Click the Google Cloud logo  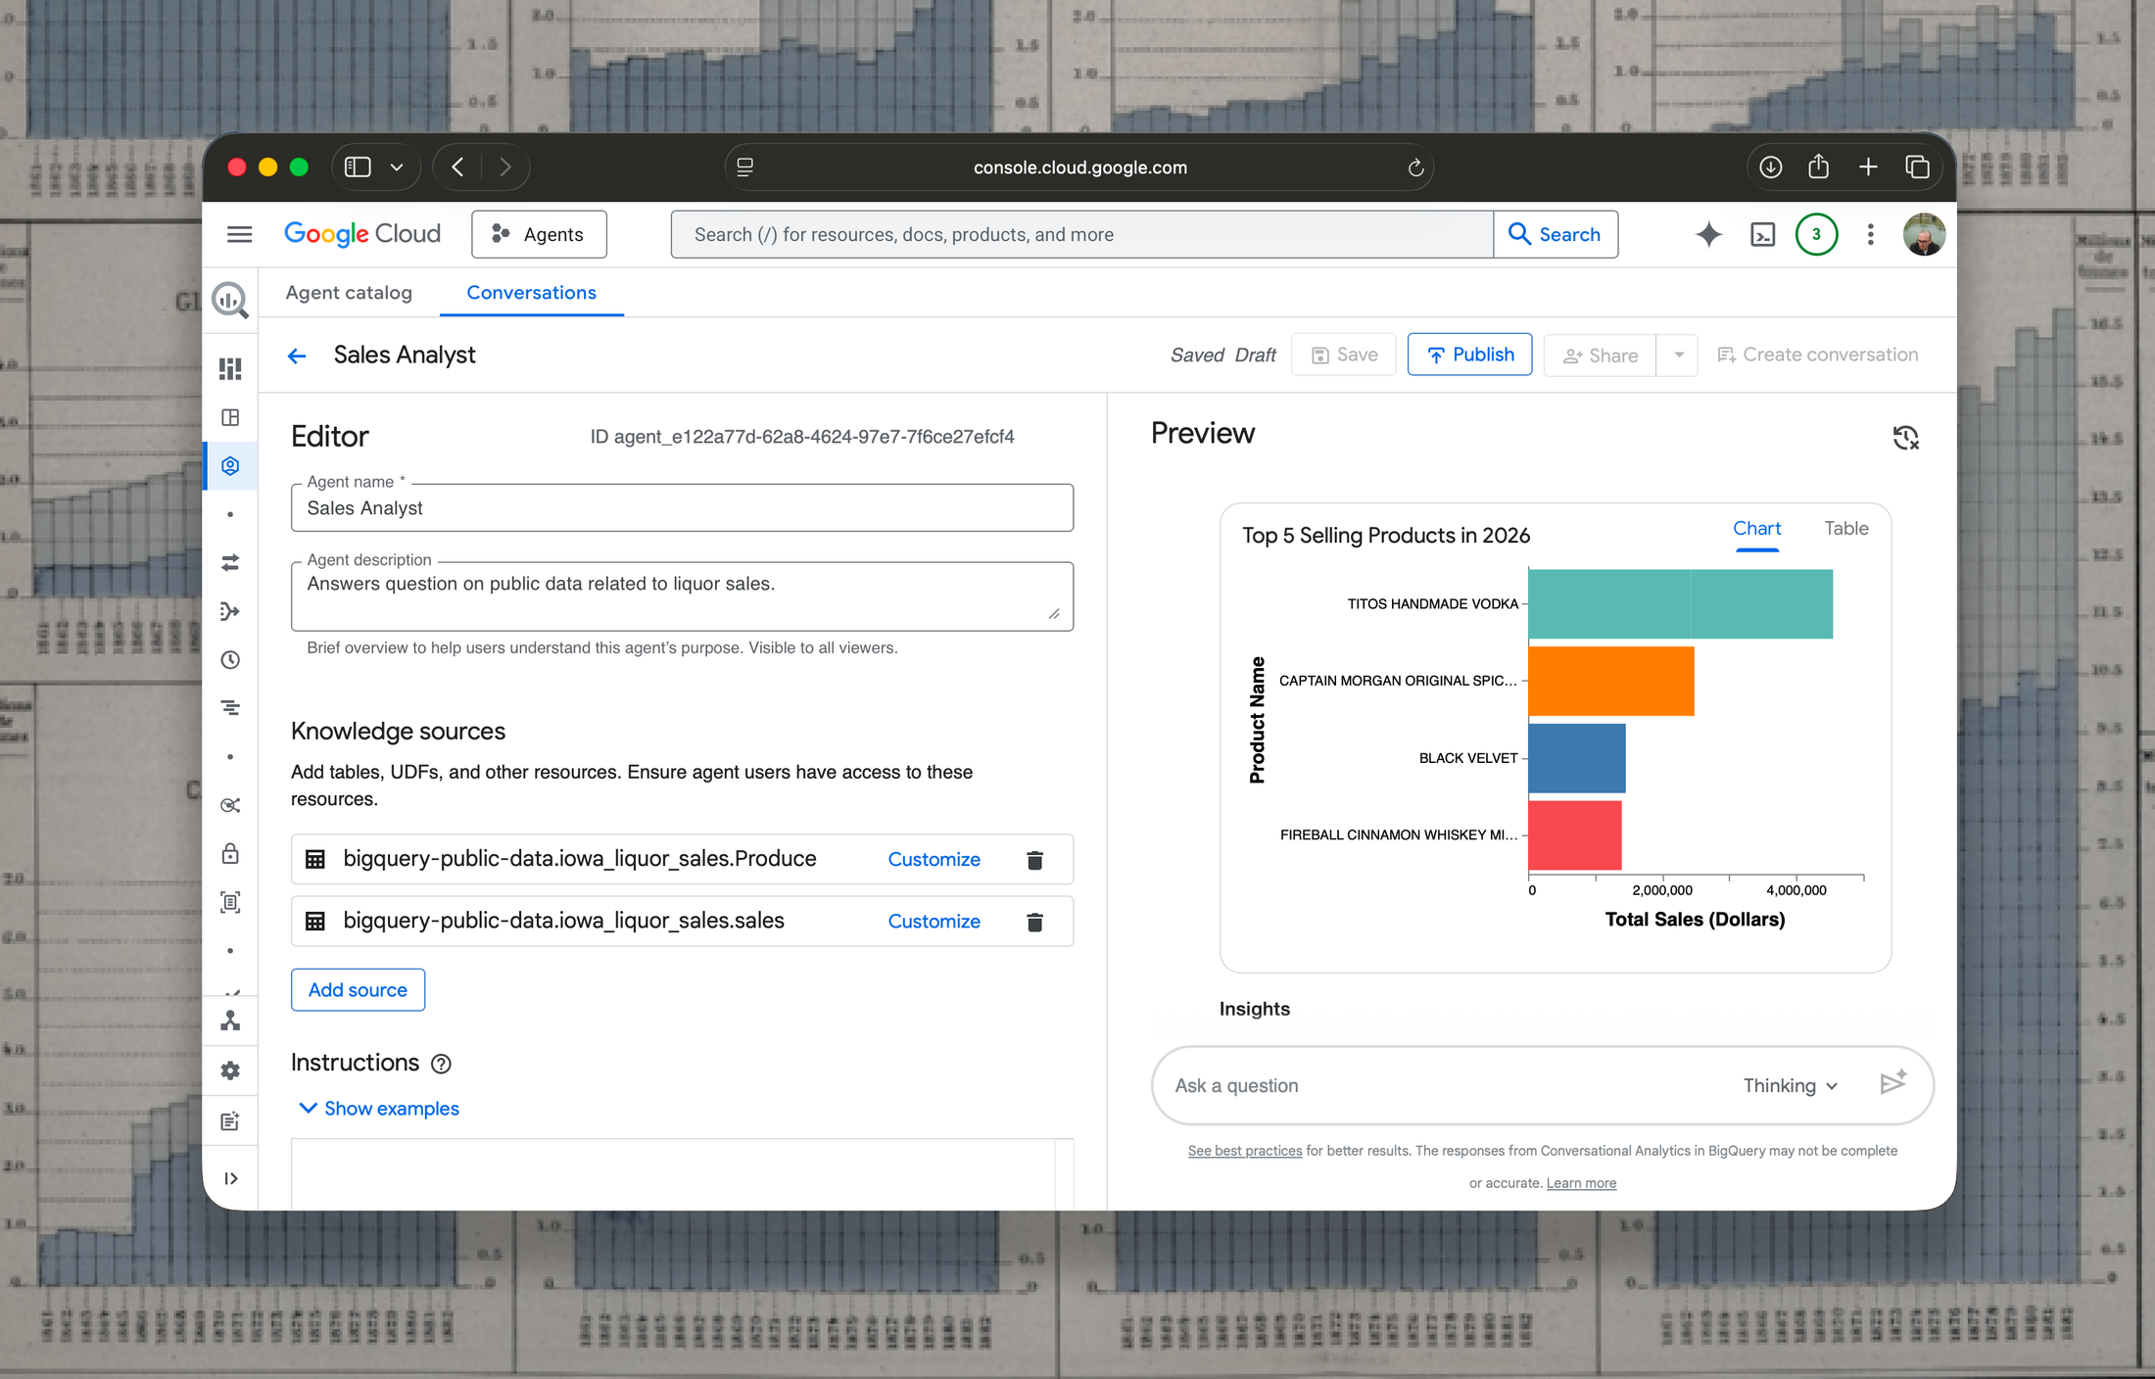362,234
